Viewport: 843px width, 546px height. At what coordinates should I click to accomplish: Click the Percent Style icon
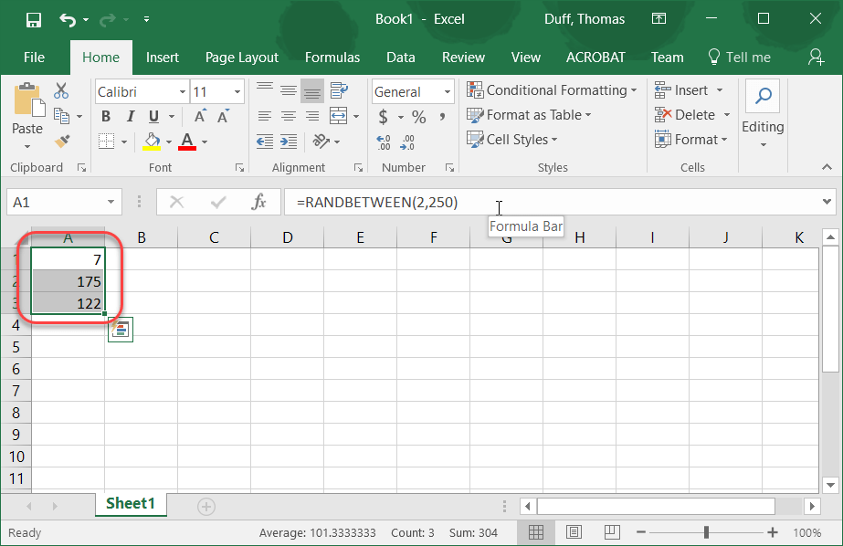click(417, 118)
